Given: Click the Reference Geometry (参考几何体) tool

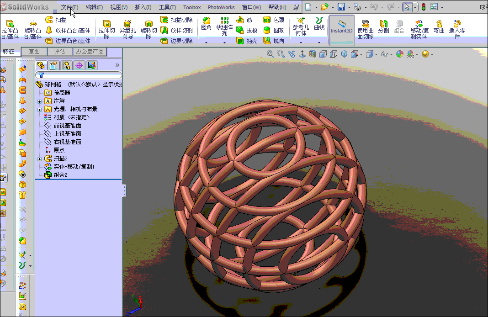Looking at the screenshot, I should click(x=301, y=26).
